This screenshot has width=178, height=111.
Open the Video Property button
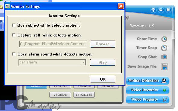point(148,100)
